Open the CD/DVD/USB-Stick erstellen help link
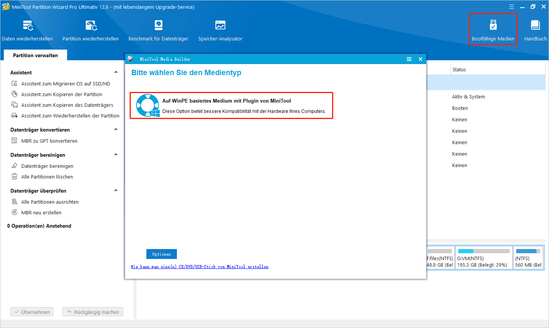 tap(199, 266)
